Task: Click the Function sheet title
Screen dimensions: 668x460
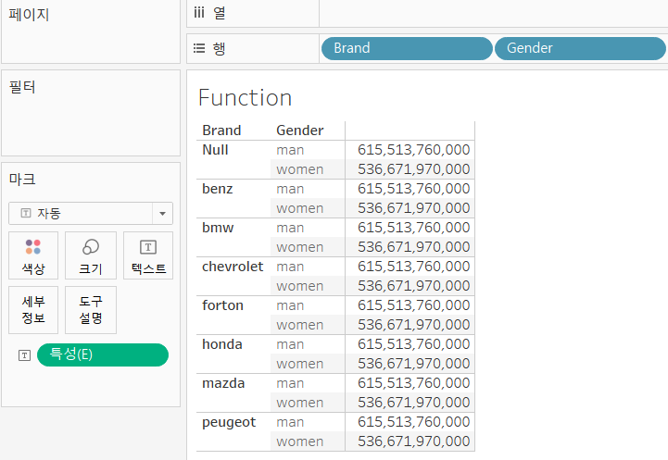Action: tap(245, 98)
